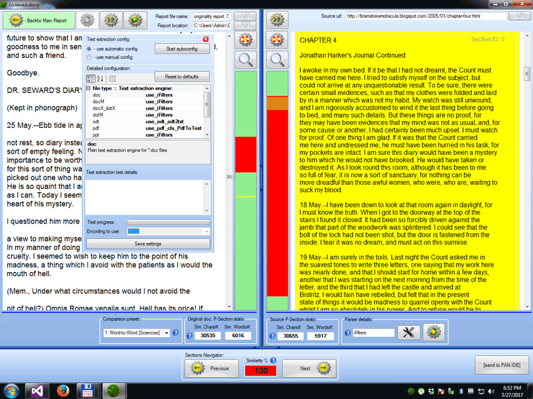Open the 'Encoding to use' dropdown
This screenshot has height=399, width=533.
point(207,231)
